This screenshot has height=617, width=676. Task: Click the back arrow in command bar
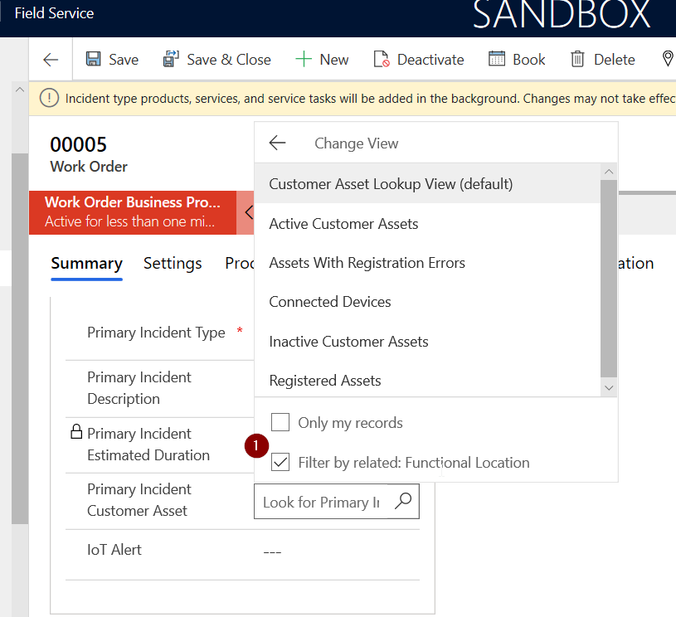coord(51,60)
